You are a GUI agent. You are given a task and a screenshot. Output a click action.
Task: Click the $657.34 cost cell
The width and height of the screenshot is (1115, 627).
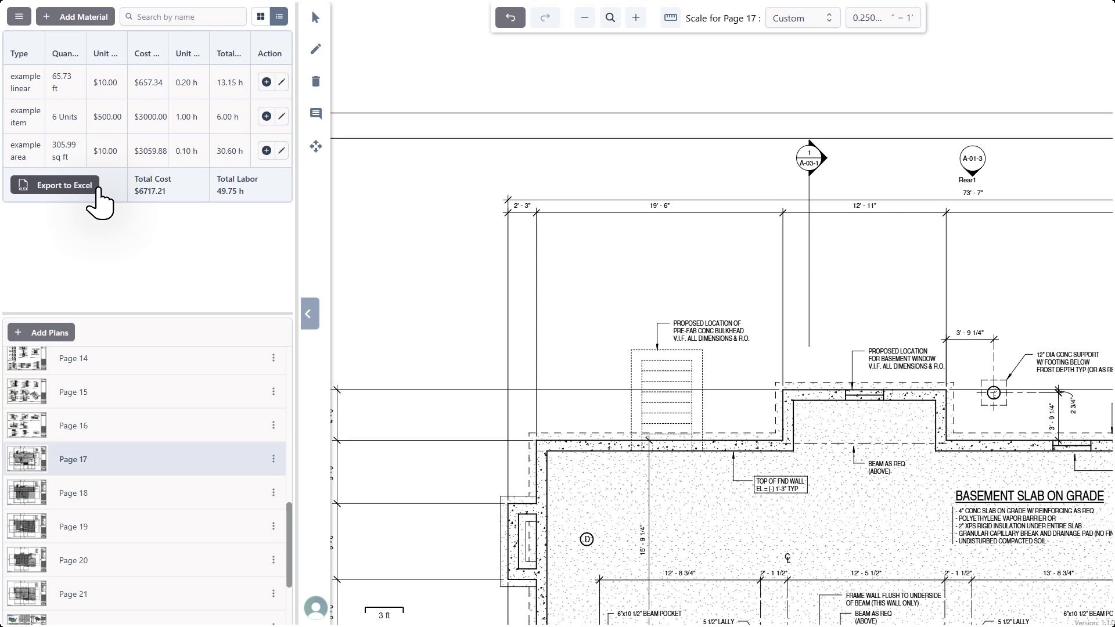pos(149,82)
